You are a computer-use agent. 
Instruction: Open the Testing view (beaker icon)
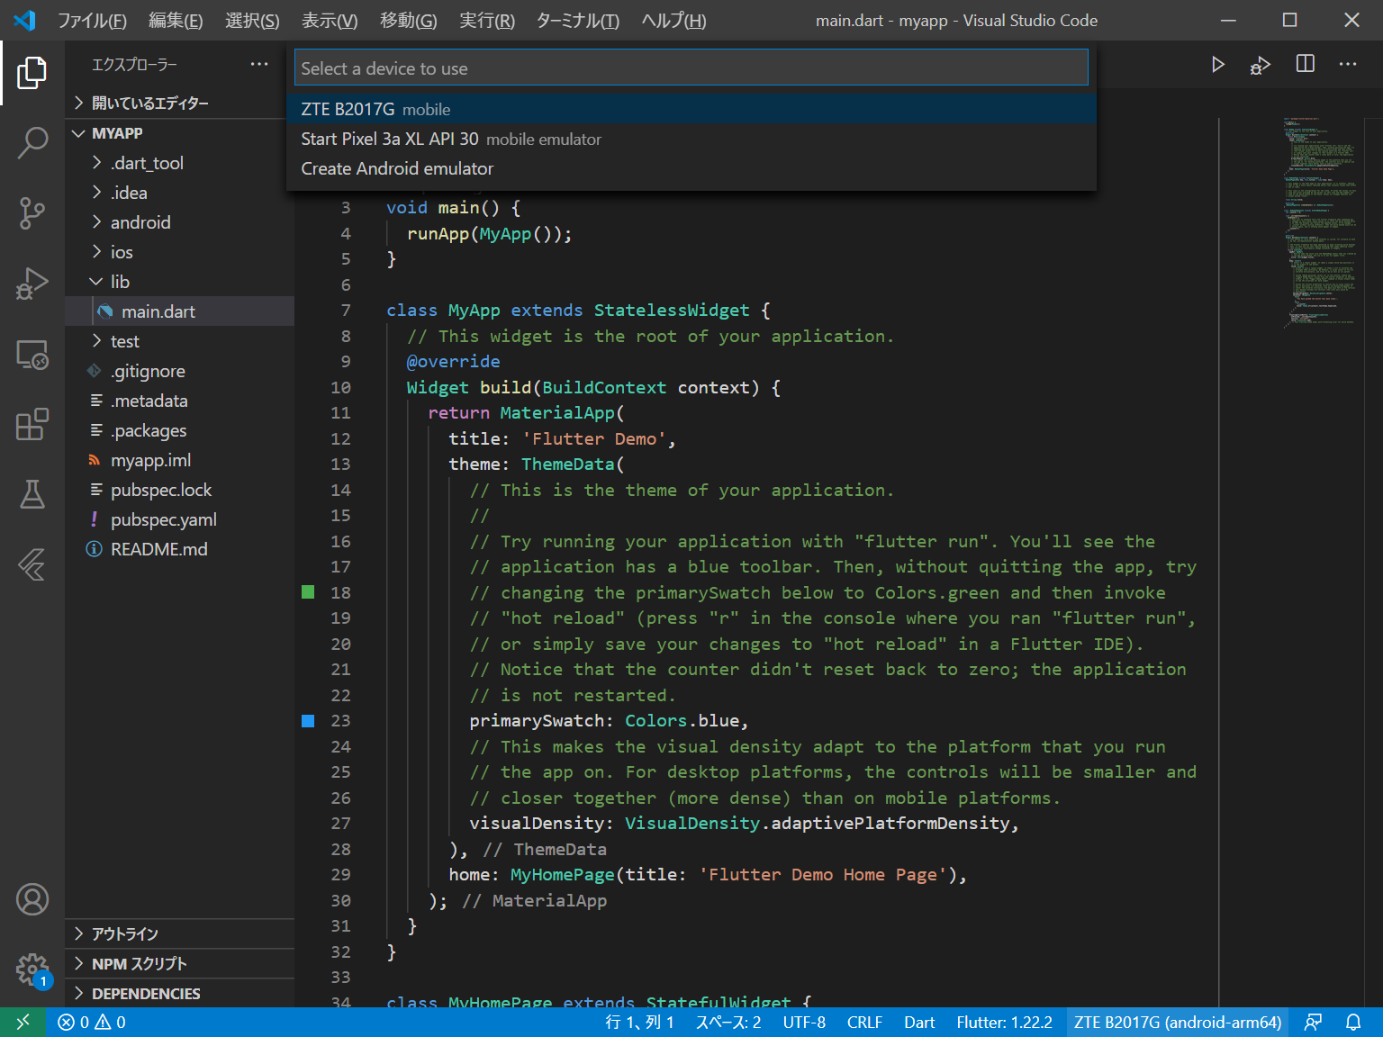[33, 494]
